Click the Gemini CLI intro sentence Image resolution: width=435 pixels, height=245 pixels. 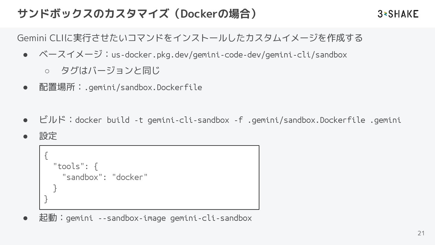tap(190, 38)
